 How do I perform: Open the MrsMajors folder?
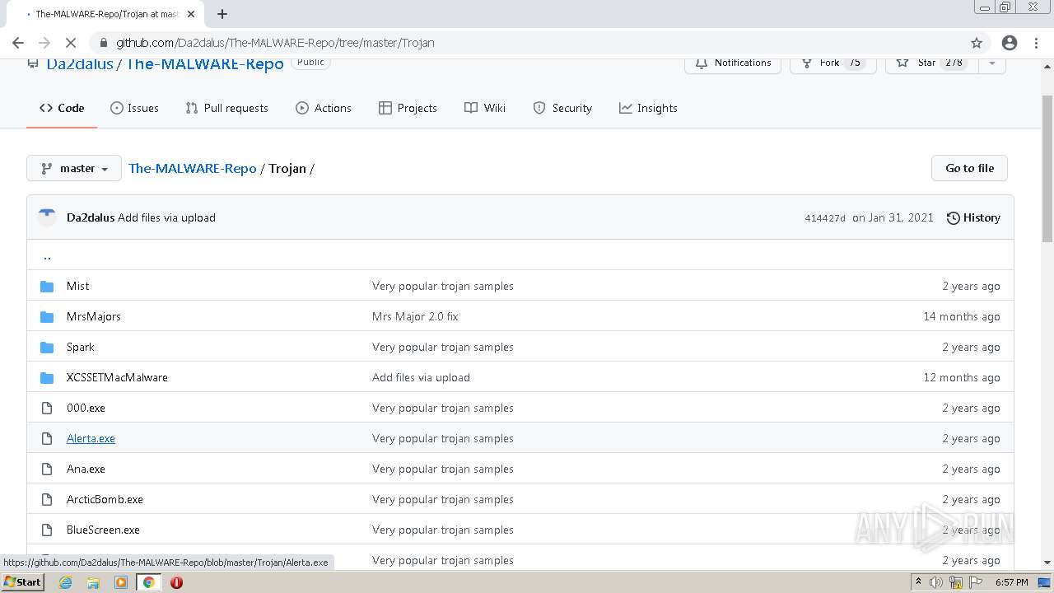94,316
